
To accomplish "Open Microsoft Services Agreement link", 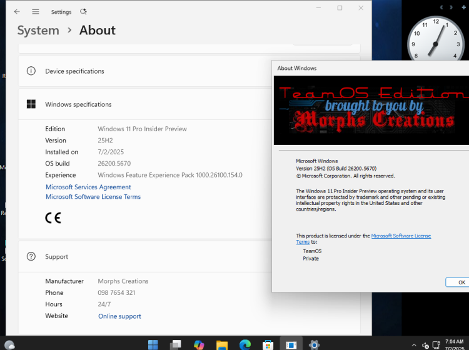I will (x=88, y=187).
